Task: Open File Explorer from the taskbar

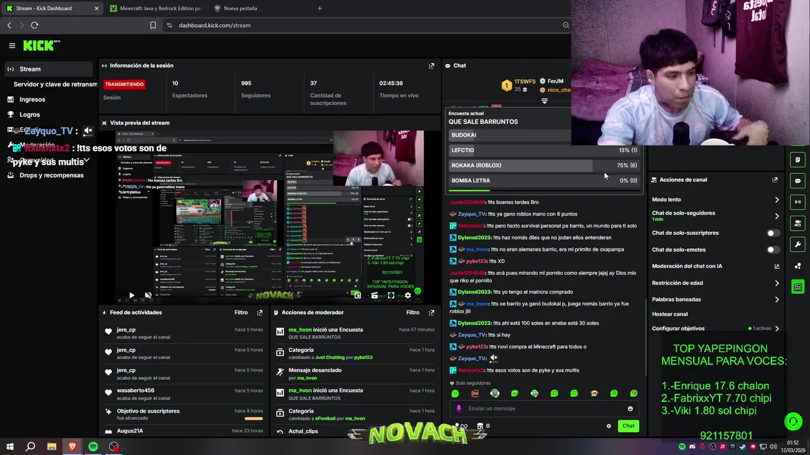Action: tap(52, 447)
